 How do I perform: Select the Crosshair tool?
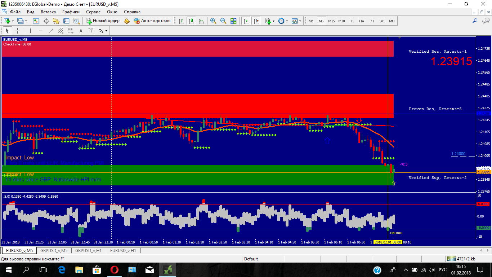[17, 31]
